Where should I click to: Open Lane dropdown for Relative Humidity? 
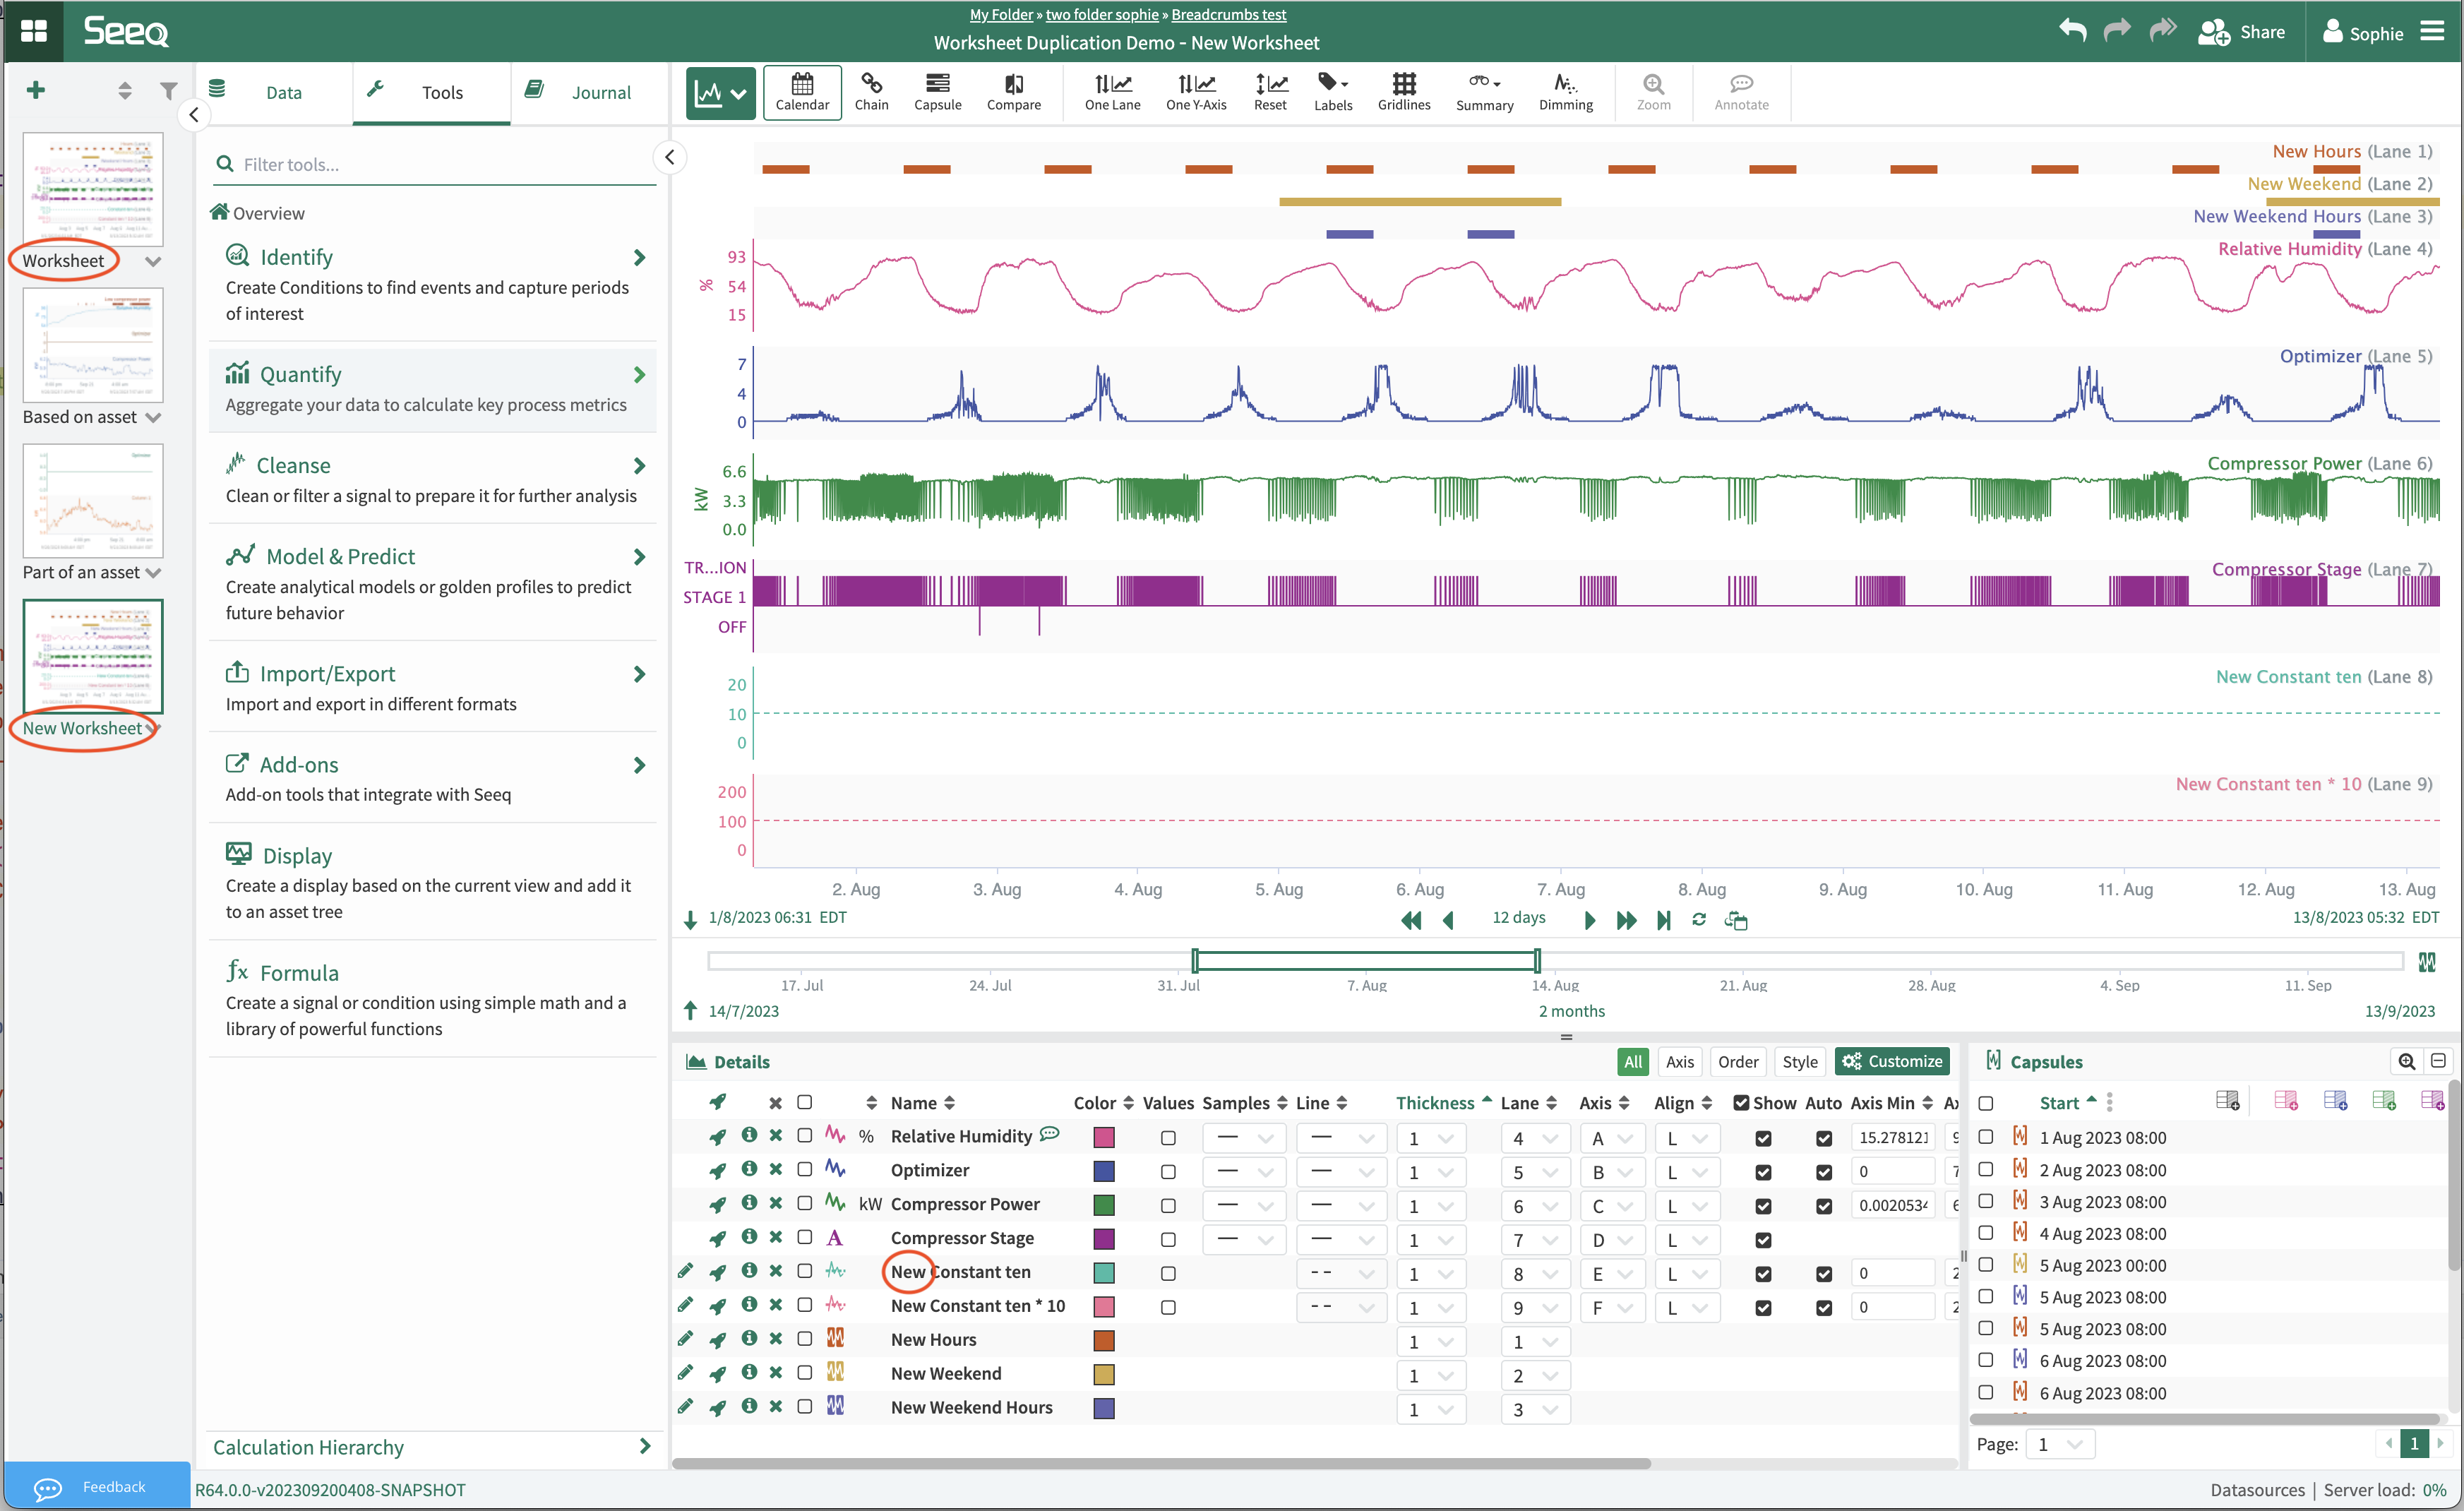[1535, 1138]
